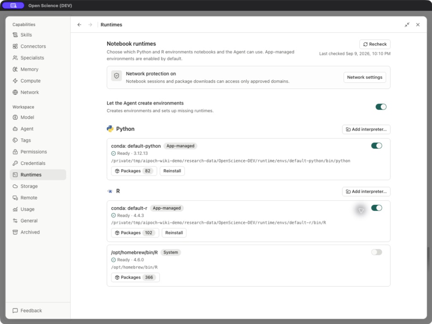This screenshot has height=324, width=432.
Task: Show the 82 packages of default-python
Action: (134, 171)
